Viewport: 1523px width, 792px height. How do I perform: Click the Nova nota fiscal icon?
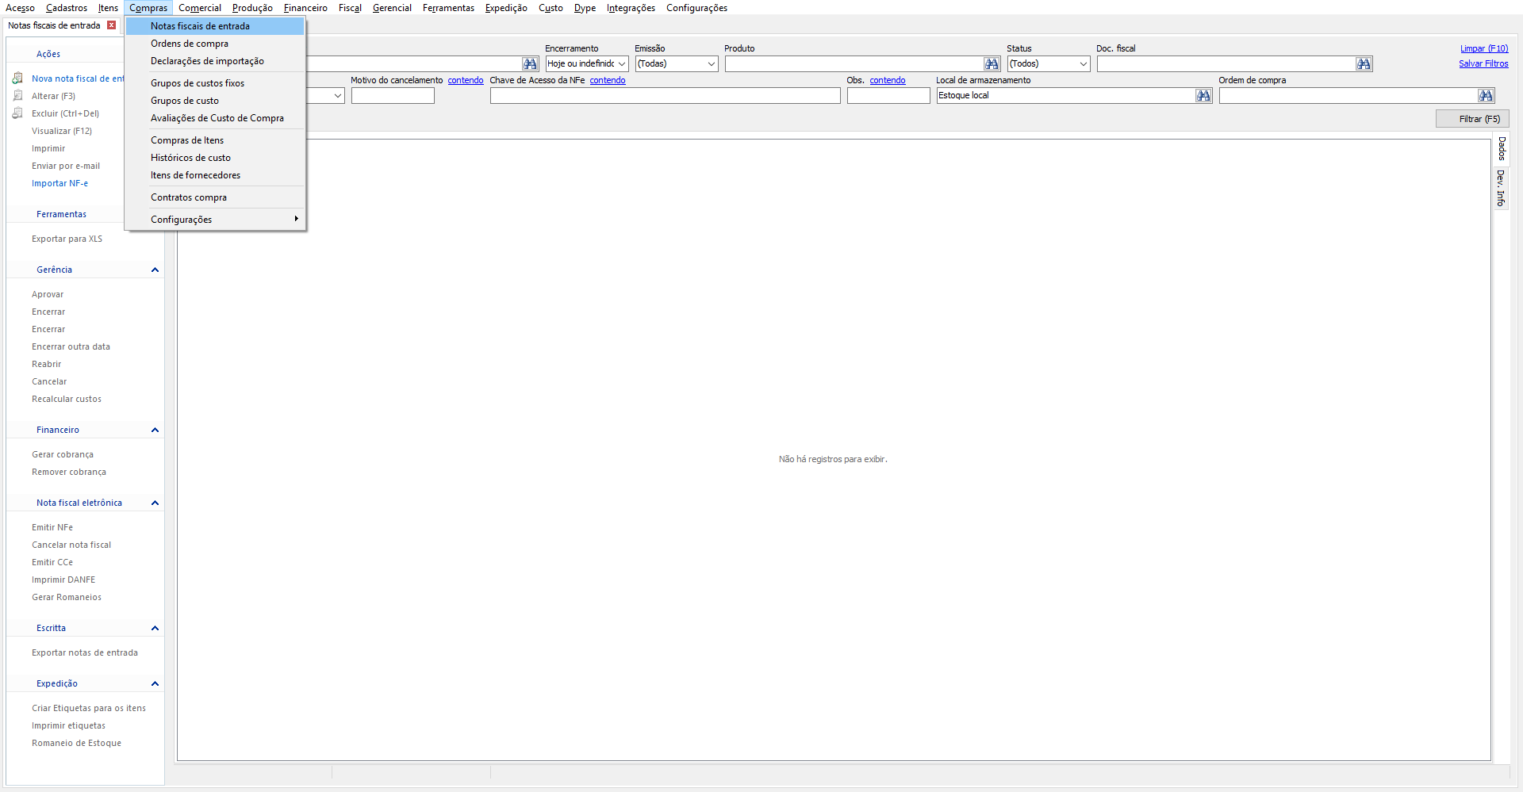coord(17,78)
